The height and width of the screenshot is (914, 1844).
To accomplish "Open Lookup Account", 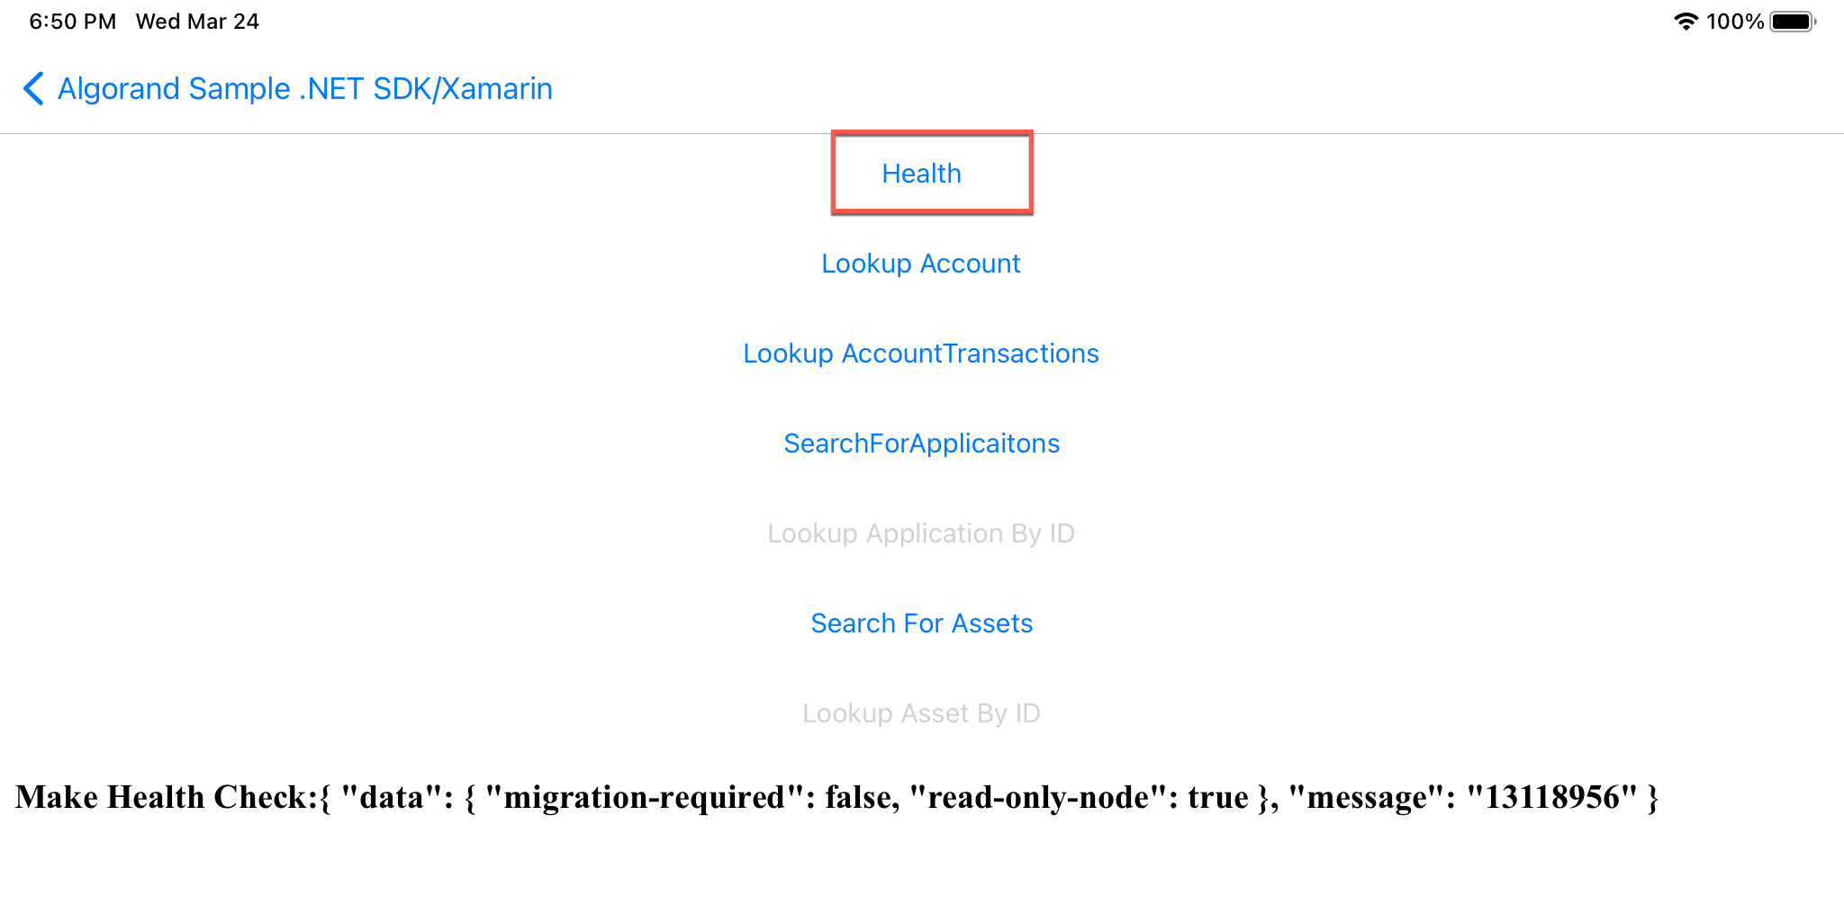I will click(x=921, y=264).
